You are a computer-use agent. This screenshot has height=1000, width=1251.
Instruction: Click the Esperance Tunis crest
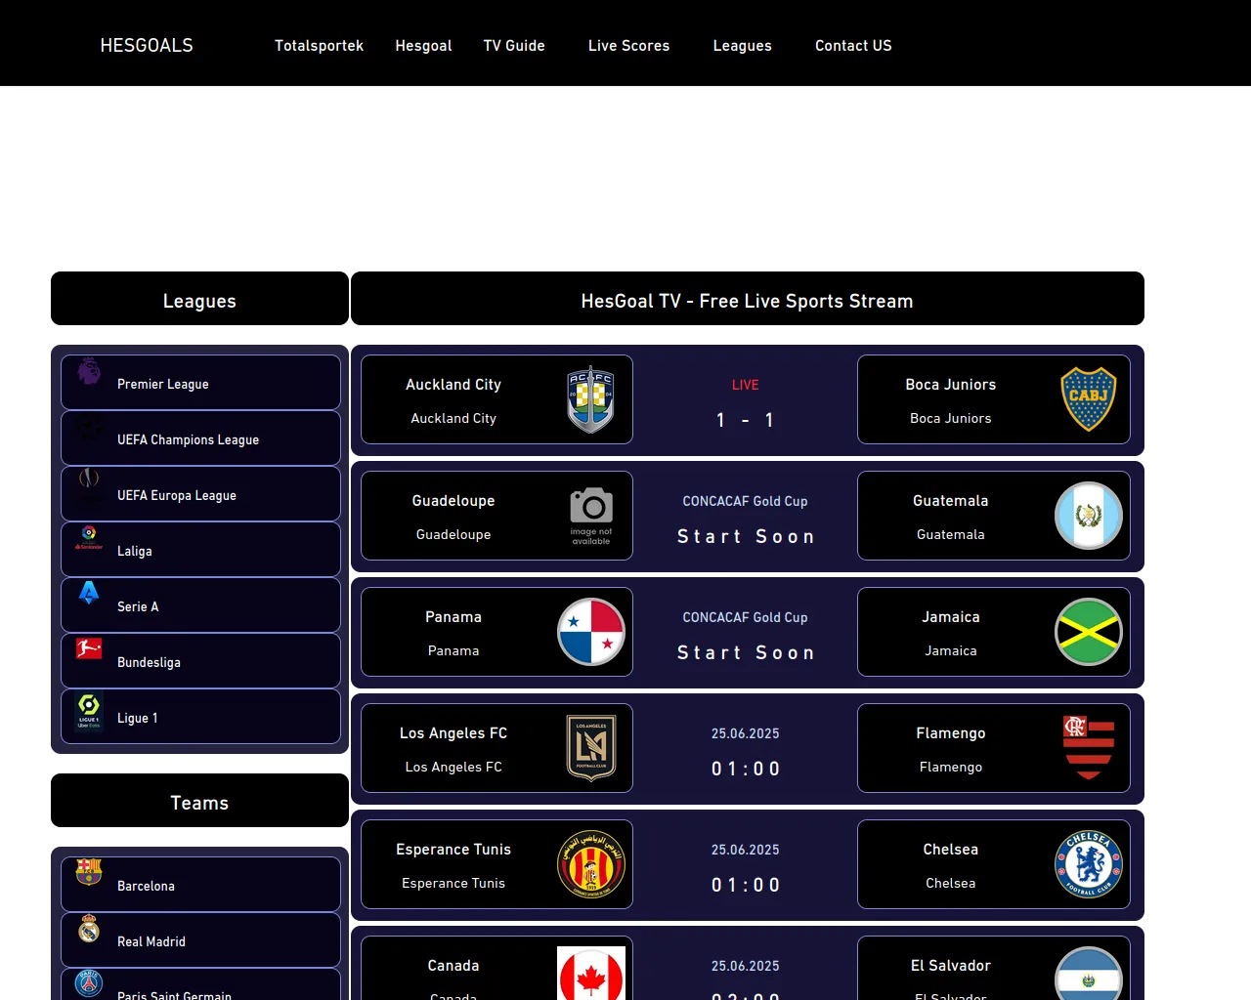pos(590,864)
